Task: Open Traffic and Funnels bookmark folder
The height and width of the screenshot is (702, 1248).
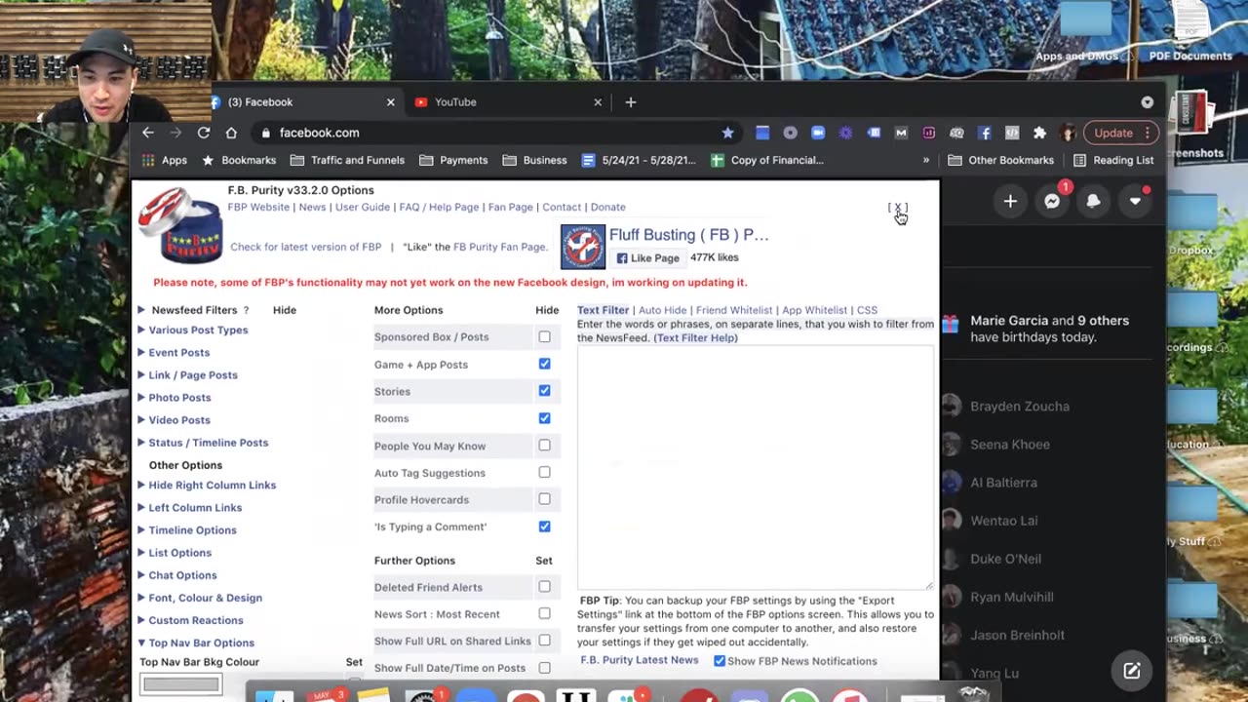Action: point(347,160)
